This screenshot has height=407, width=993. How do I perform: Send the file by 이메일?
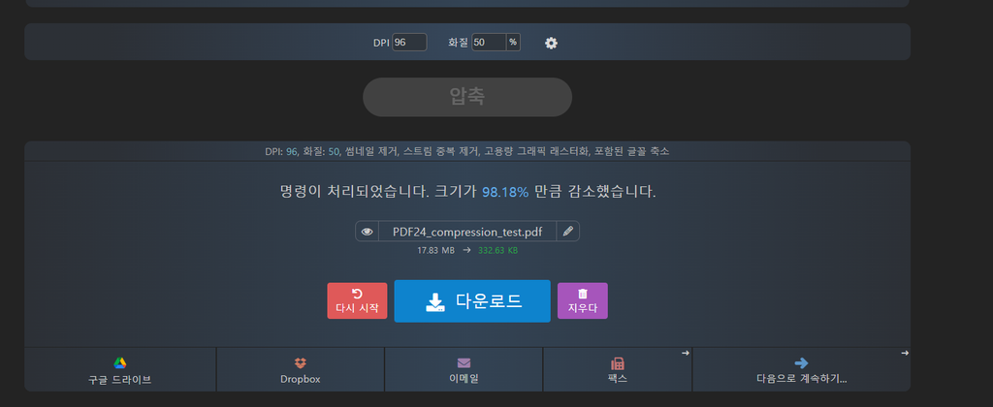(x=464, y=370)
